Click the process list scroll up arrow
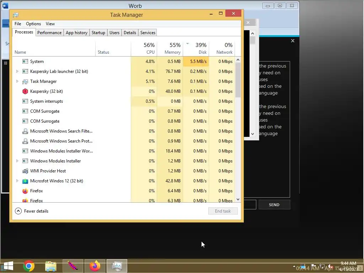The width and height of the screenshot is (364, 273). pos(238,60)
